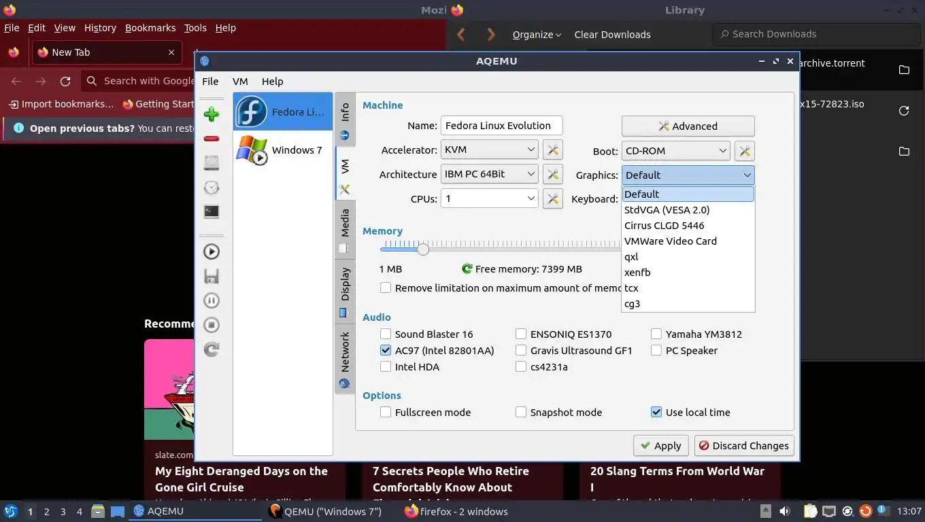Screen dimensions: 925x522
Task: Refresh free memory with green icon
Action: tap(467, 269)
